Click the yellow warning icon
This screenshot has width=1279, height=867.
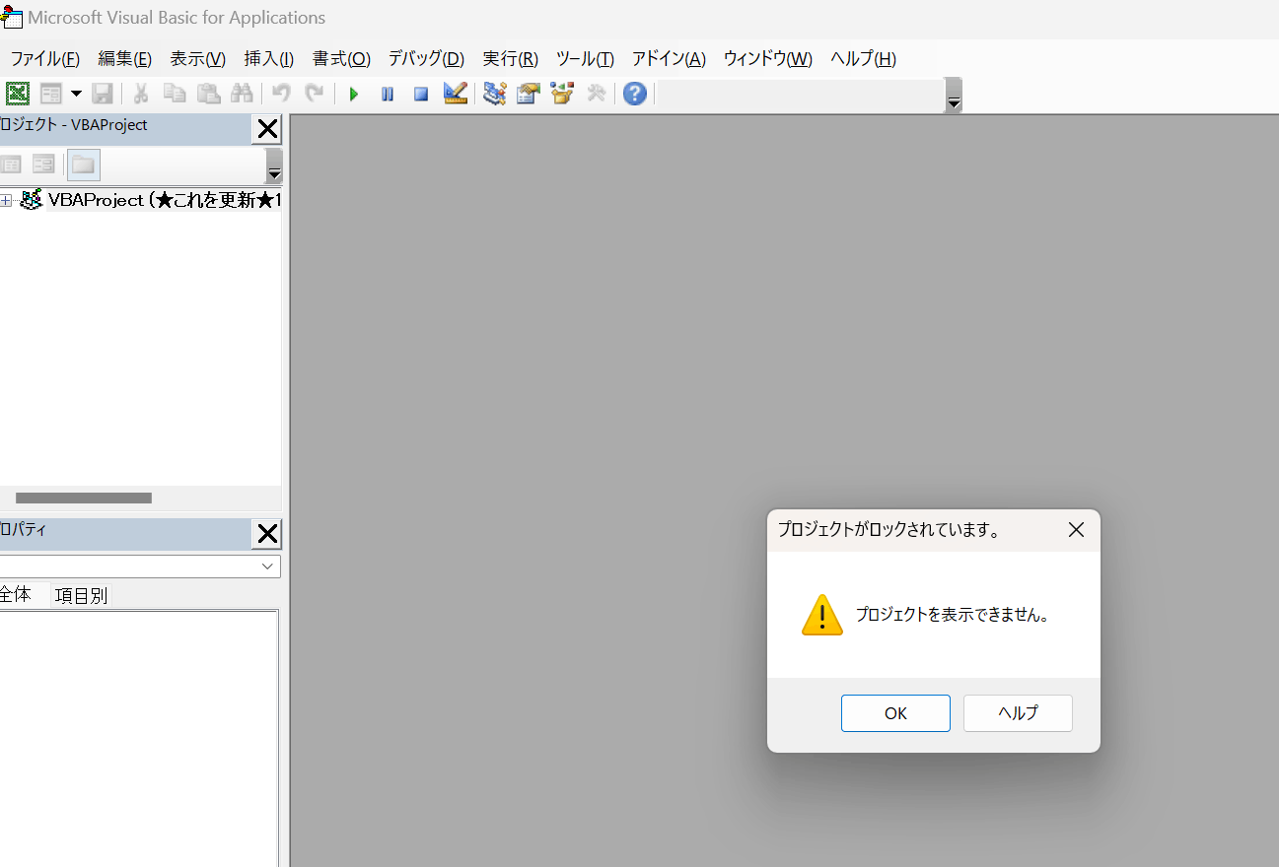pyautogui.click(x=822, y=615)
